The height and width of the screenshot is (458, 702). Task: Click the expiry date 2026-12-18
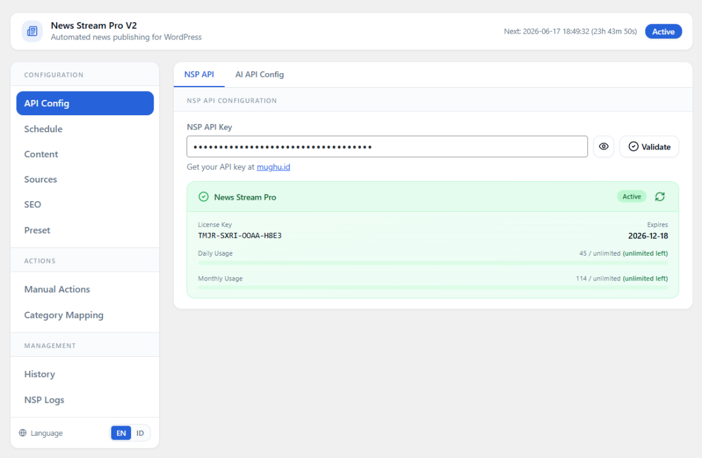point(648,236)
